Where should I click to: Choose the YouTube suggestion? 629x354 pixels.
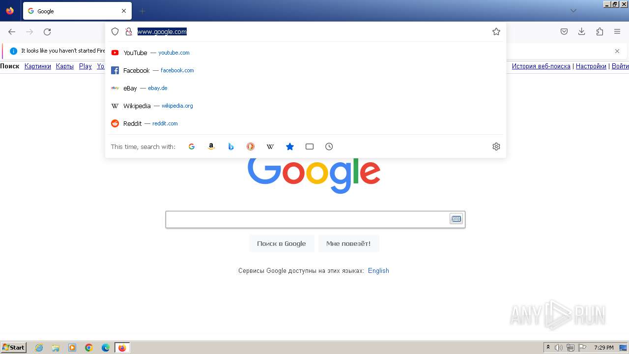click(x=306, y=53)
